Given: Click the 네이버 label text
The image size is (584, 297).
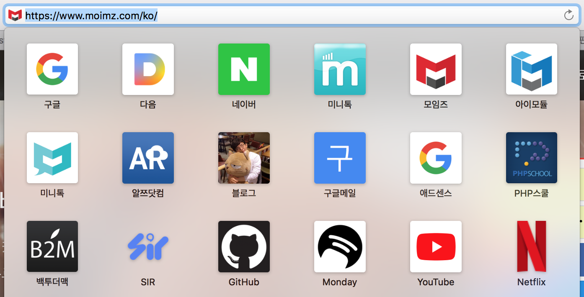Looking at the screenshot, I should click(x=244, y=105).
